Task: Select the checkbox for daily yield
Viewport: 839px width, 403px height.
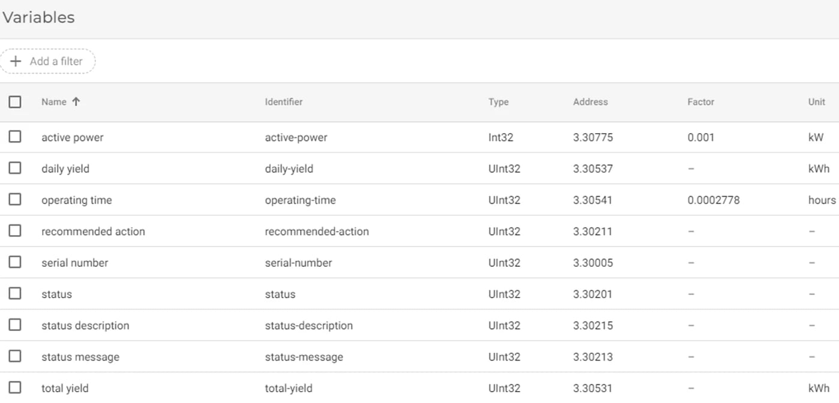Action: click(15, 168)
